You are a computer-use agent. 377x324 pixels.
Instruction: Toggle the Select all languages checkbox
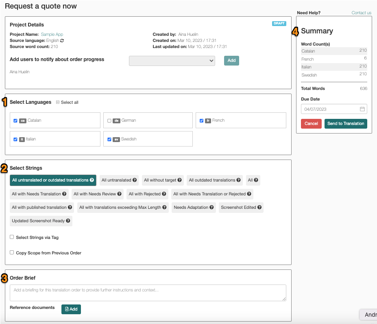[58, 102]
